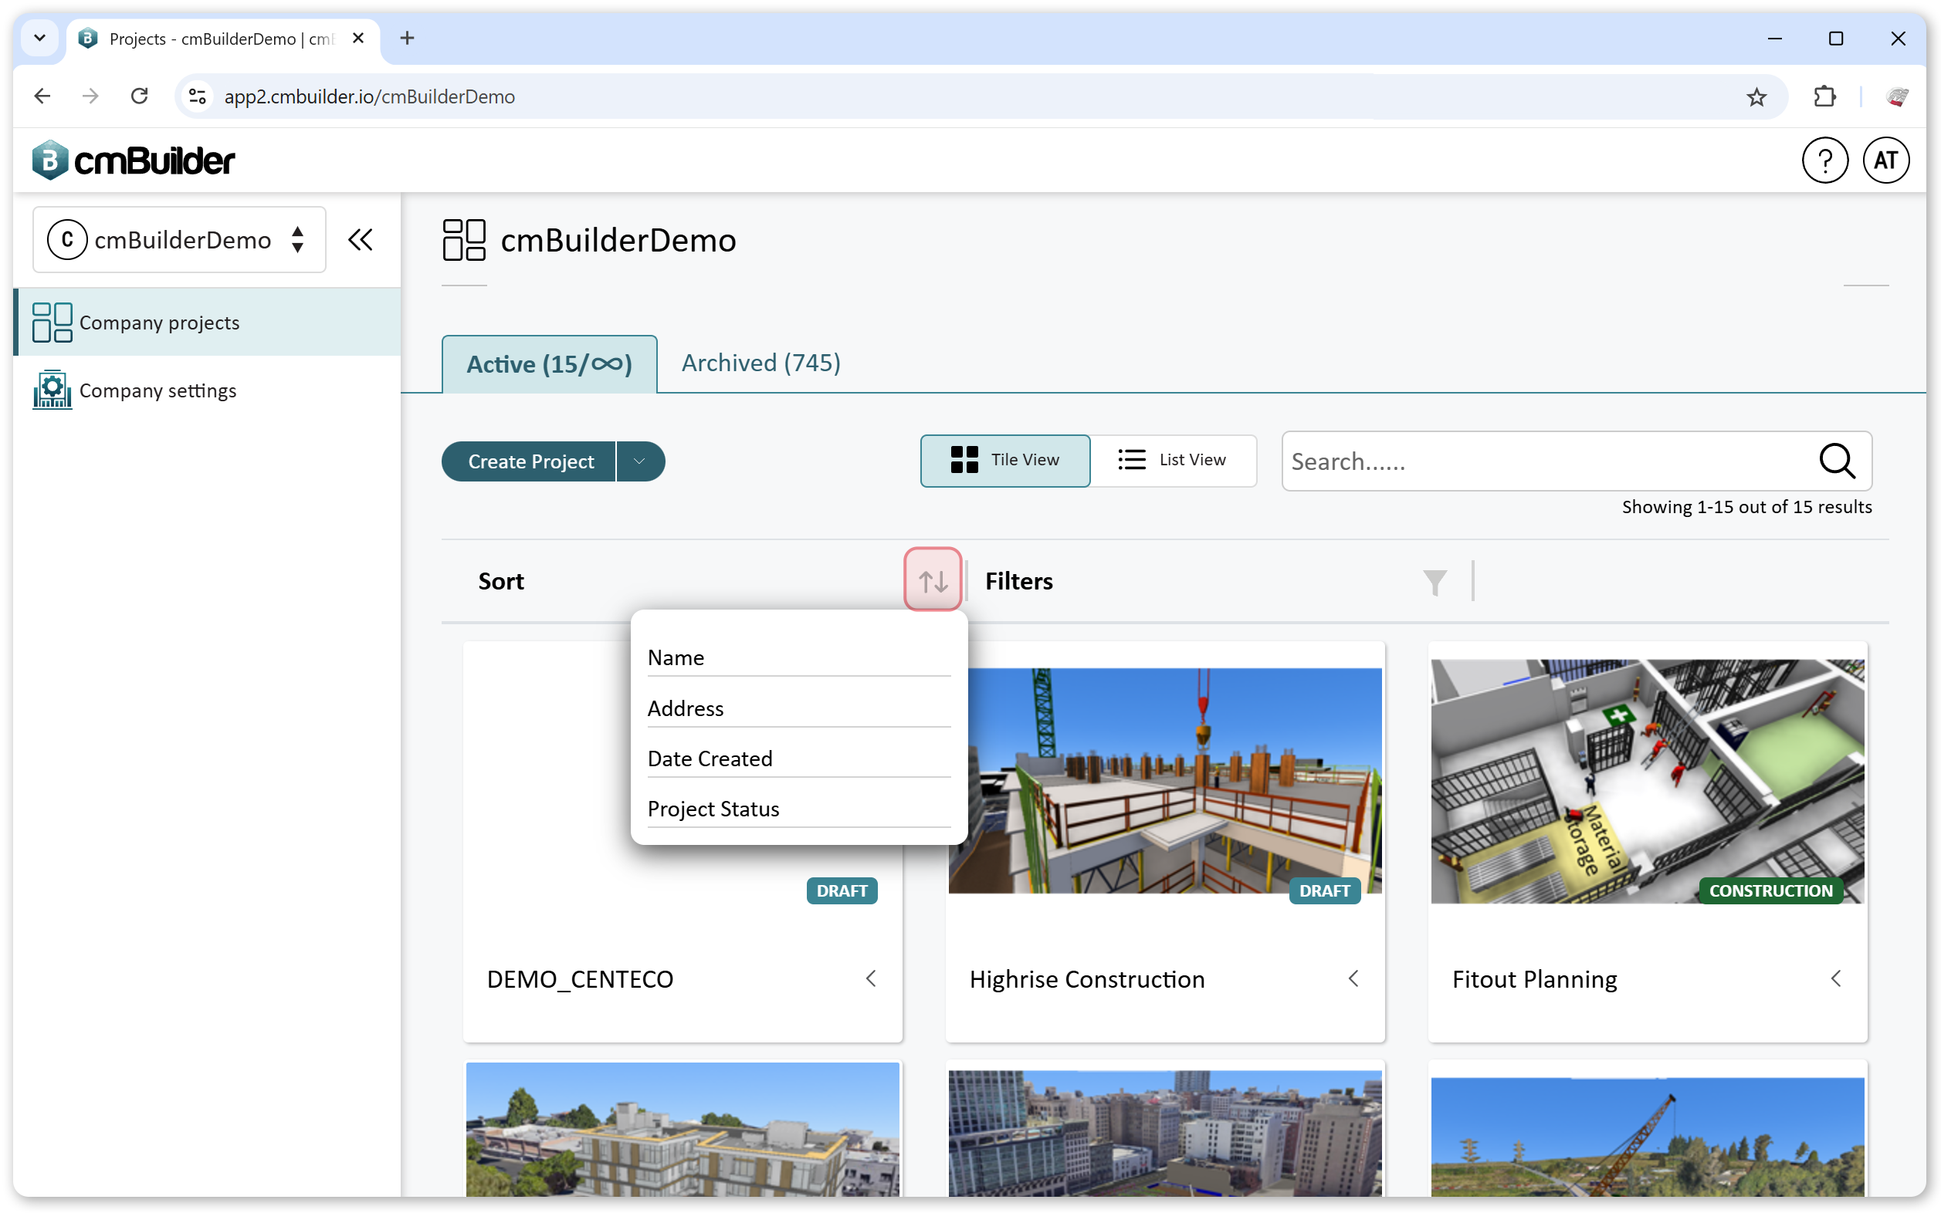Viewport: 1941px width, 1213px height.
Task: Open the browser tab search dropdown
Action: click(39, 39)
